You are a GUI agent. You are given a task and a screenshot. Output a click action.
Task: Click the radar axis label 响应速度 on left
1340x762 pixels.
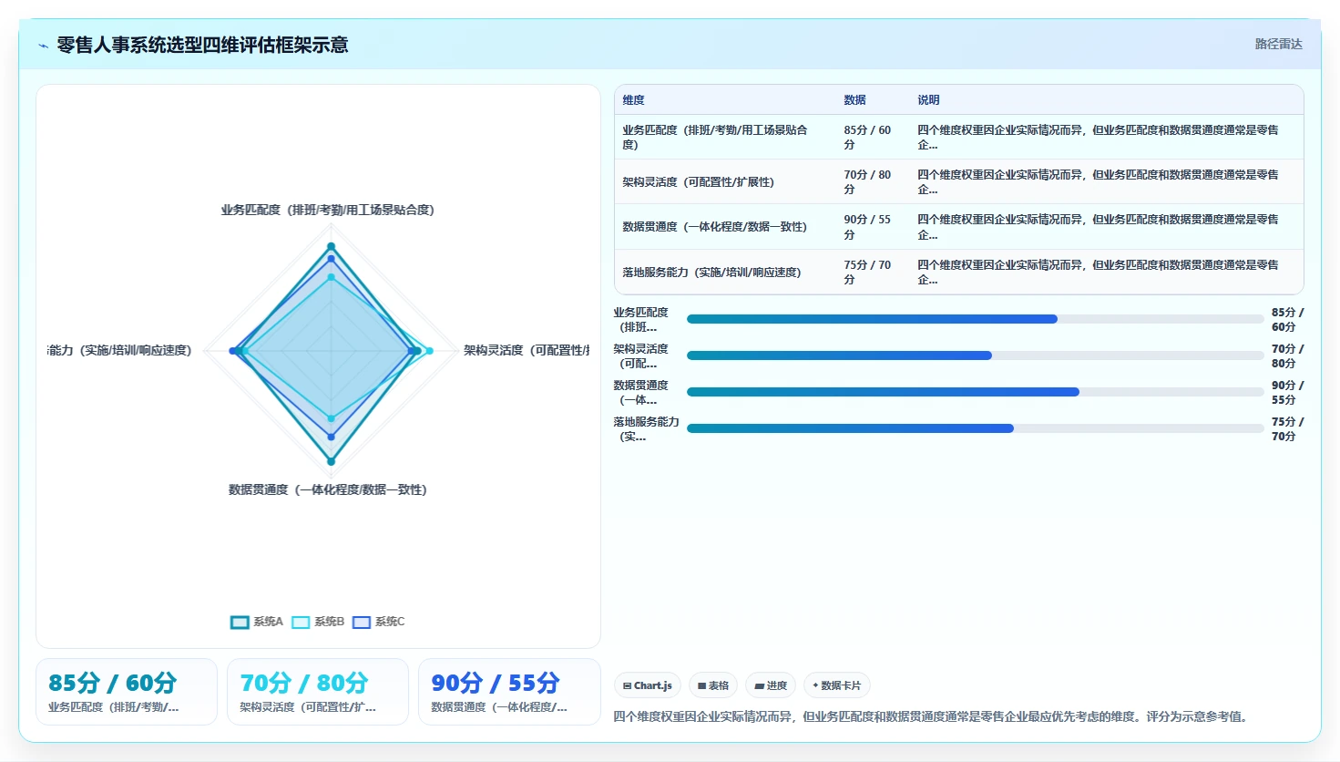pyautogui.click(x=120, y=351)
